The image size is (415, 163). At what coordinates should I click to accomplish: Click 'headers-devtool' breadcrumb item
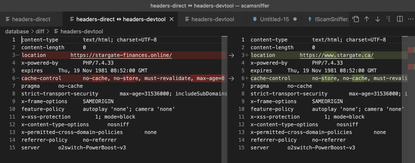[x=82, y=31]
